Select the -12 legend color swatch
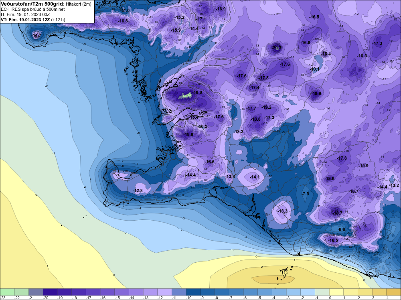 (165, 292)
